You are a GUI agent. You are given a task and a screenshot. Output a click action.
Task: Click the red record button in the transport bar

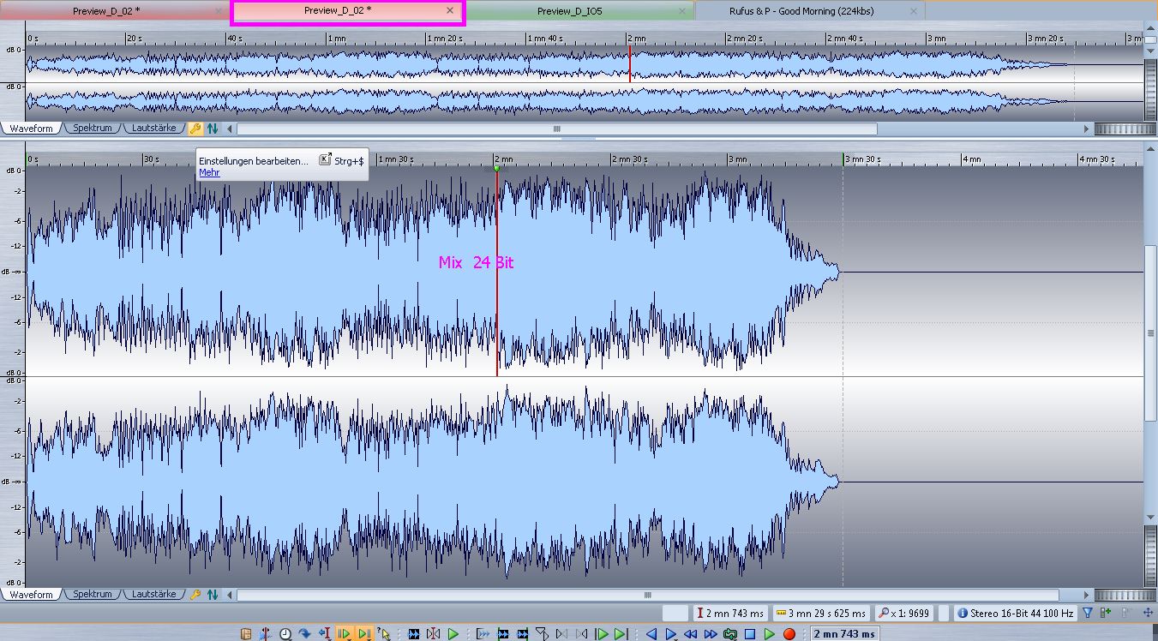[x=789, y=634]
